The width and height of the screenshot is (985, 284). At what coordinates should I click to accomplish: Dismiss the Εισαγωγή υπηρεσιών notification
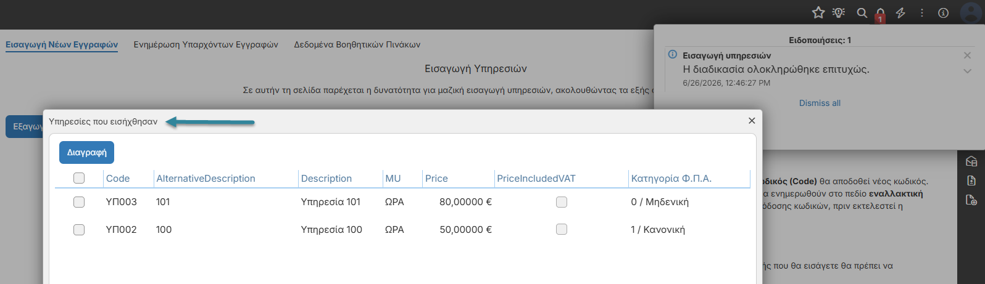pos(967,55)
